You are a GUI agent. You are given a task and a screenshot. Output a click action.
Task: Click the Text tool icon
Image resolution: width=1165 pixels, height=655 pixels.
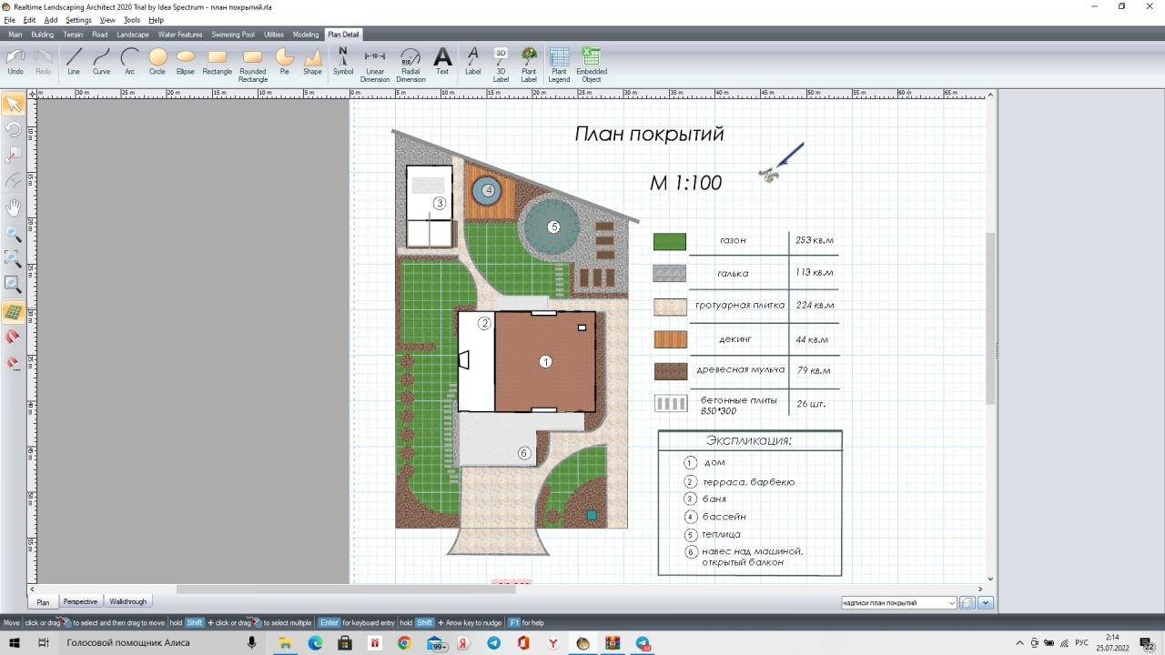click(442, 61)
